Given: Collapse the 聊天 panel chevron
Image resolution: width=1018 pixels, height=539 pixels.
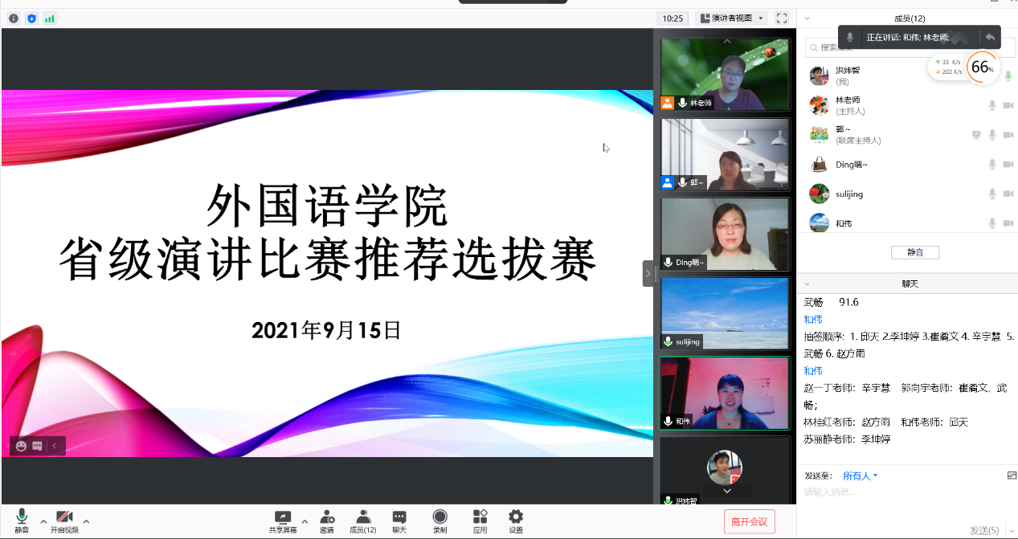Looking at the screenshot, I should [807, 284].
